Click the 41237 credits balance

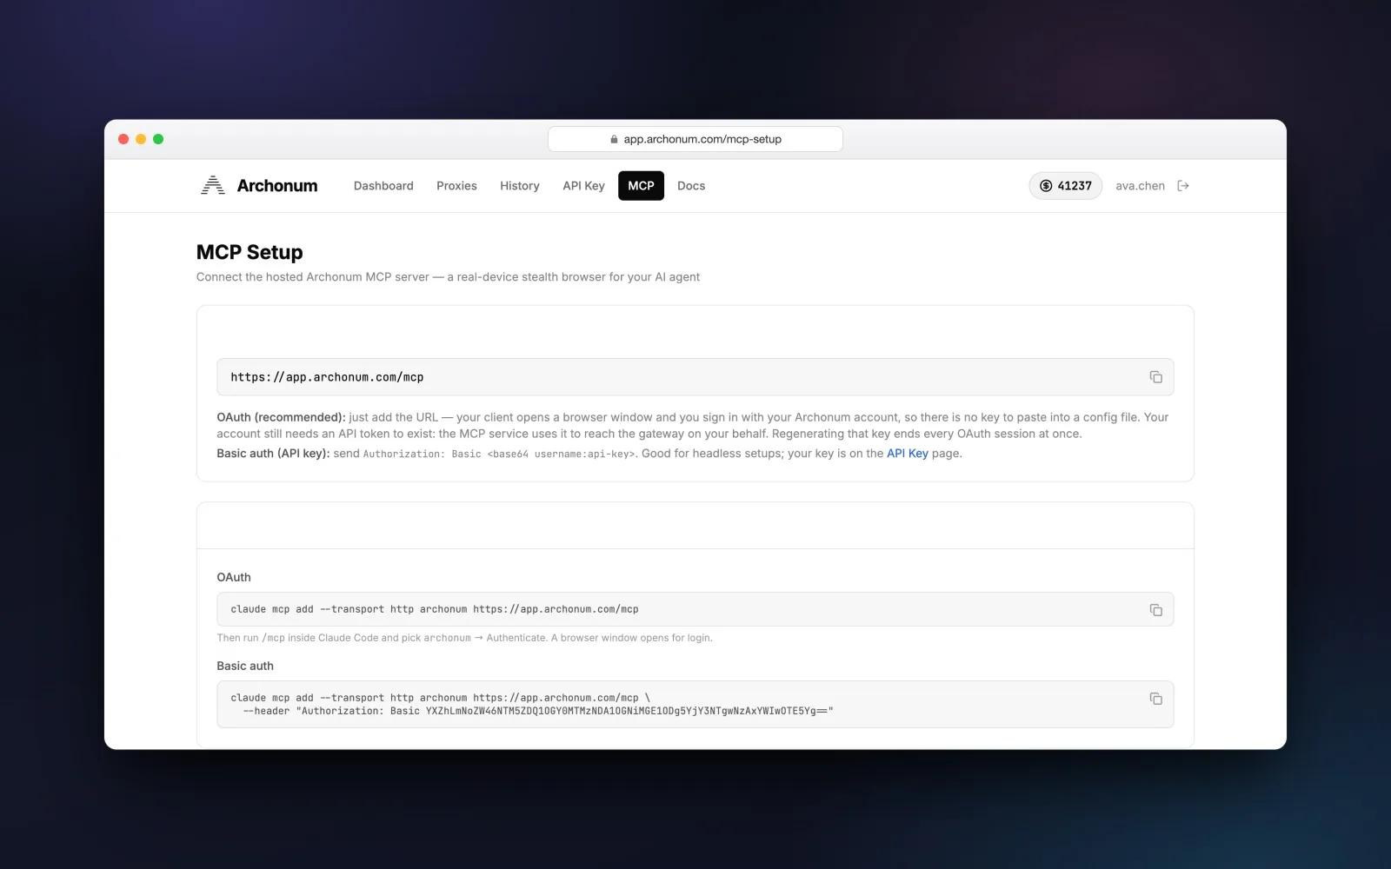tap(1066, 186)
